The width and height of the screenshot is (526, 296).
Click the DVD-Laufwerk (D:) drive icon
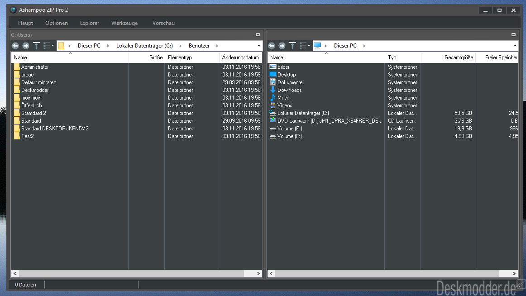273,121
